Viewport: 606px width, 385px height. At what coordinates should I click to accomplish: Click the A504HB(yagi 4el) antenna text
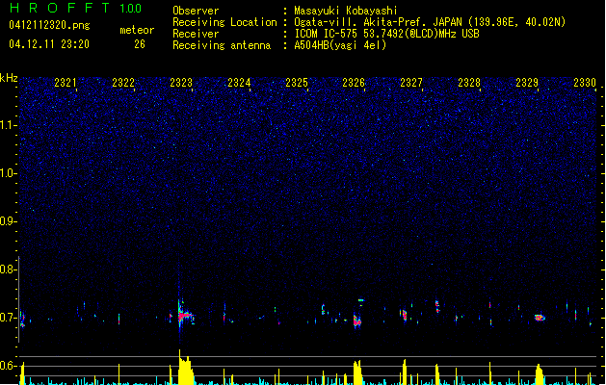tap(340, 45)
